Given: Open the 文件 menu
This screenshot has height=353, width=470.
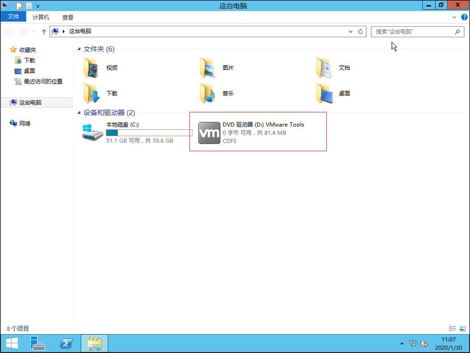Looking at the screenshot, I should 14,16.
